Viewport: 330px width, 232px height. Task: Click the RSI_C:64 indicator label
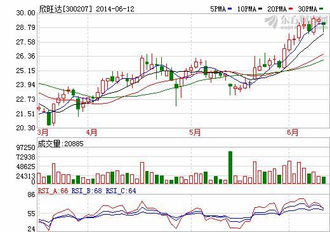[x=121, y=191]
